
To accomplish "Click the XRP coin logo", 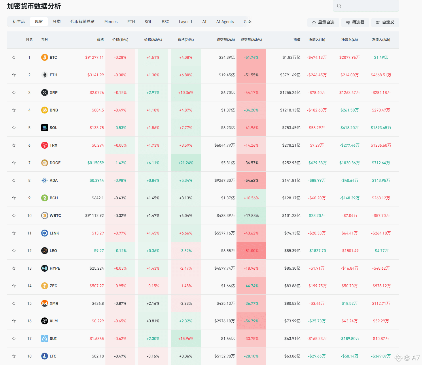I will click(44, 92).
